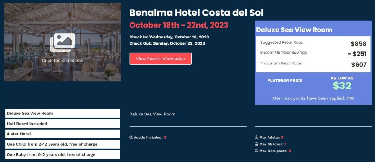
Task: Click the One Baby free of charge row
Action: pyautogui.click(x=62, y=154)
